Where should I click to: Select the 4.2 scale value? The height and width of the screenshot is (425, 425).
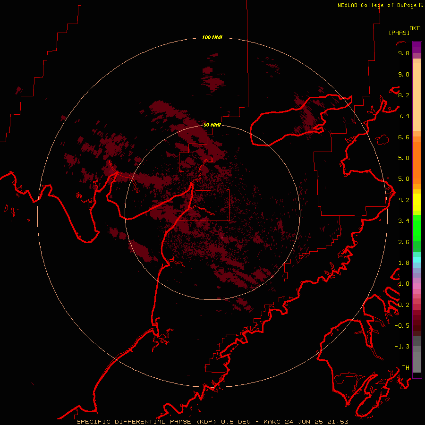[x=404, y=200]
